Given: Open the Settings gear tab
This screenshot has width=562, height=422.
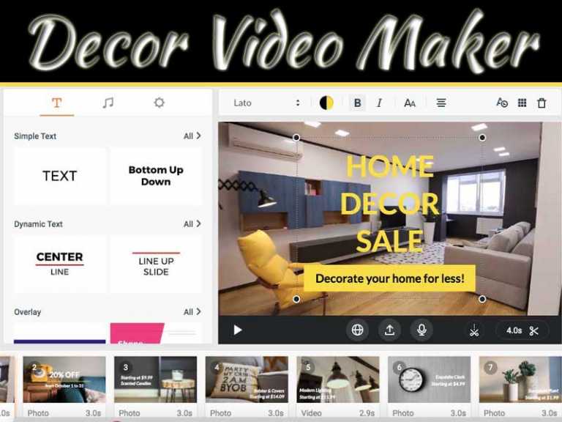Looking at the screenshot, I should tap(159, 103).
